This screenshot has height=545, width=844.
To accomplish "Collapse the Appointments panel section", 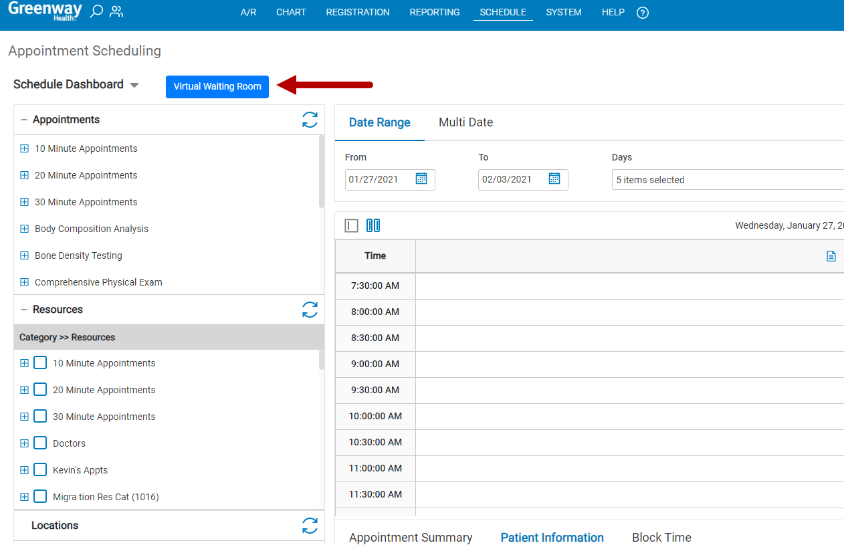I will (x=24, y=120).
